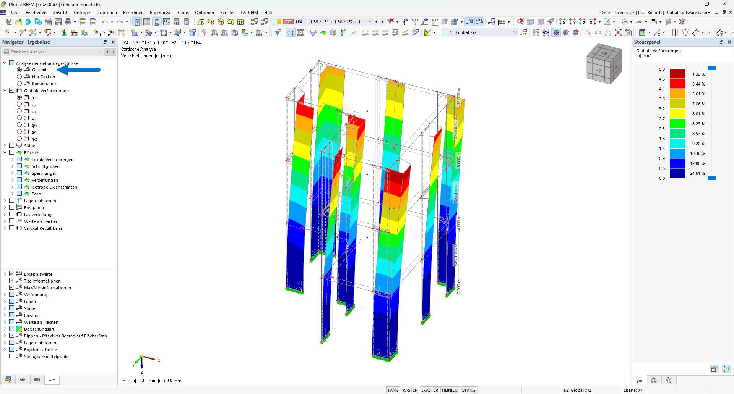Open the 1 - Global XYZ coordinate system dropdown

(x=515, y=32)
